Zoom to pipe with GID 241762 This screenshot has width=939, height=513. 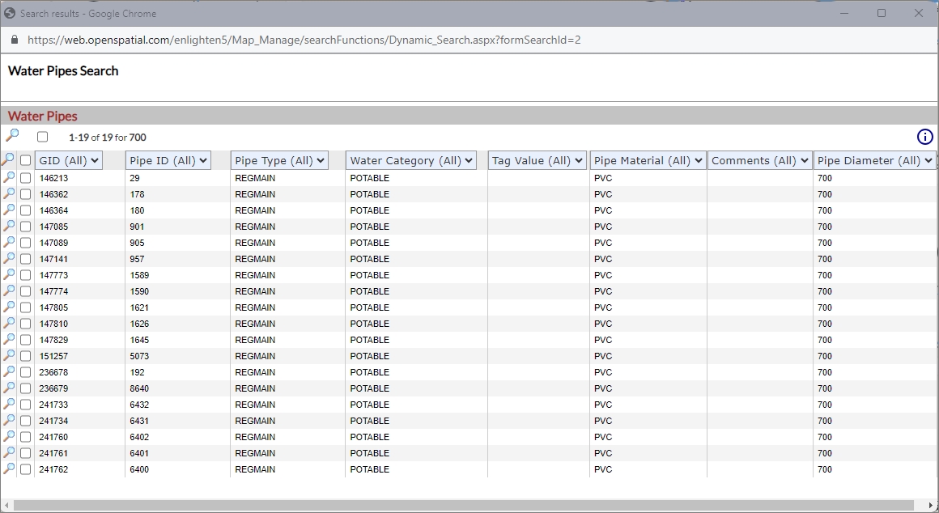click(9, 468)
